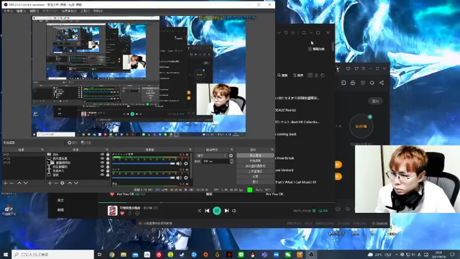The image size is (460, 259).
Task: Mute the Desktop Audio channel
Action: click(179, 163)
